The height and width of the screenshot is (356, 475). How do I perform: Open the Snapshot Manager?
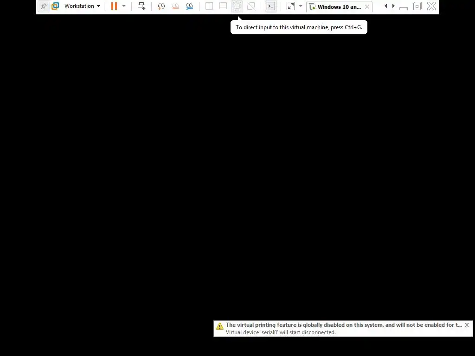pyautogui.click(x=189, y=6)
